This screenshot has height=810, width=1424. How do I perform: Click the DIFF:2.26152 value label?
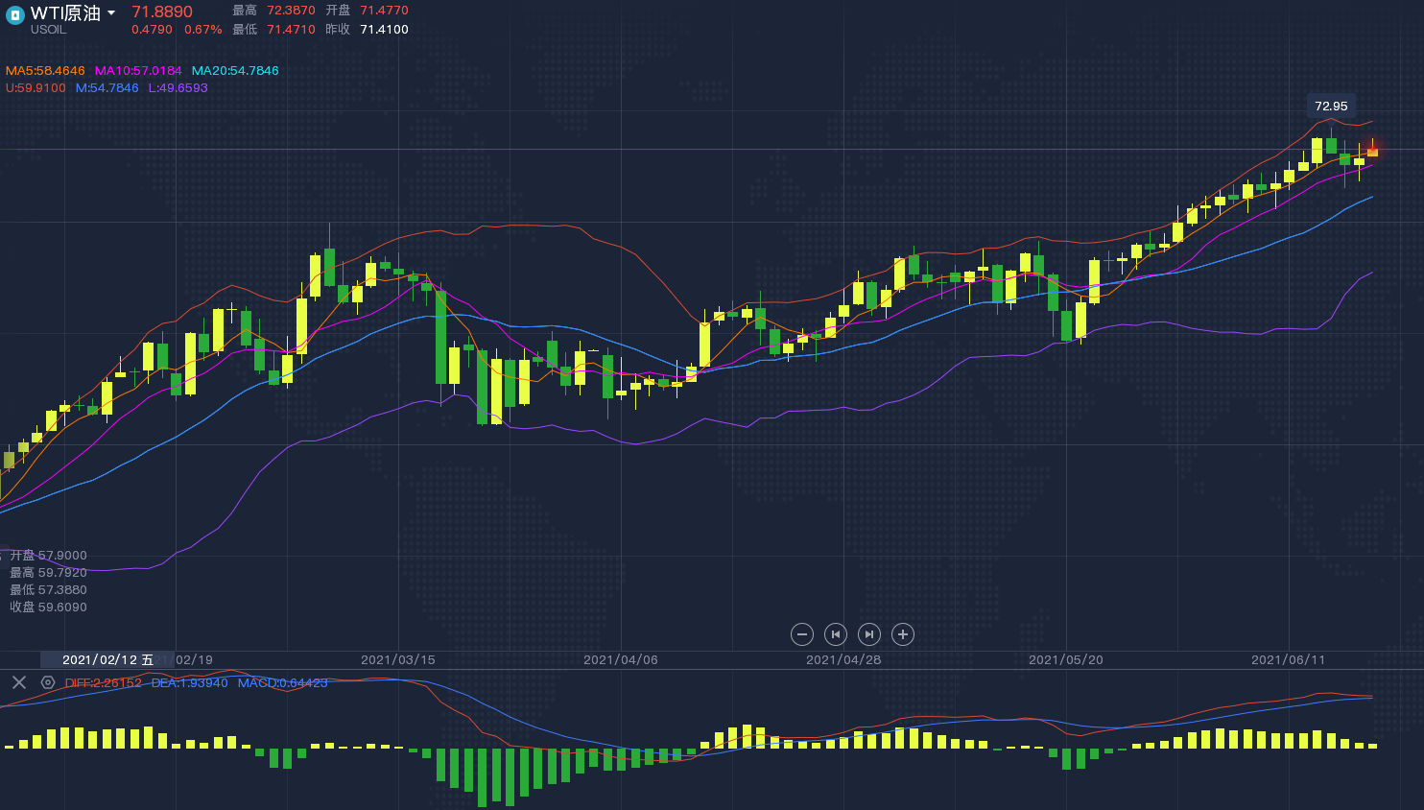point(103,683)
